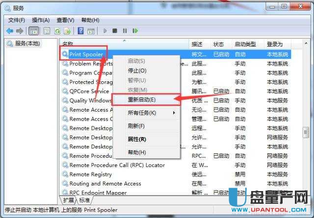
Task: Open the blue Help toolbar icon
Action: click(x=79, y=31)
